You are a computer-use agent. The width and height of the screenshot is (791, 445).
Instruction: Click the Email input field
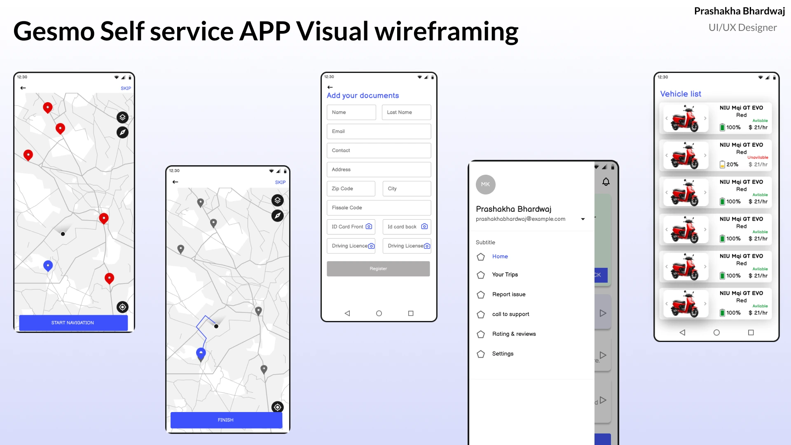[379, 131]
